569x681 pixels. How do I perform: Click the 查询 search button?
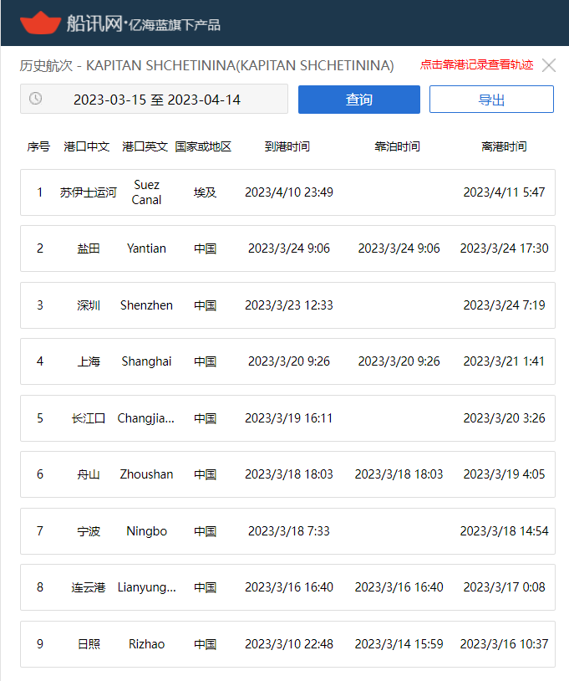(x=359, y=100)
